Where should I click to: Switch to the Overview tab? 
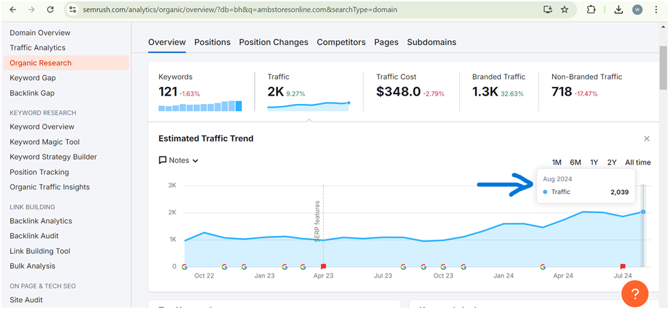coord(167,42)
